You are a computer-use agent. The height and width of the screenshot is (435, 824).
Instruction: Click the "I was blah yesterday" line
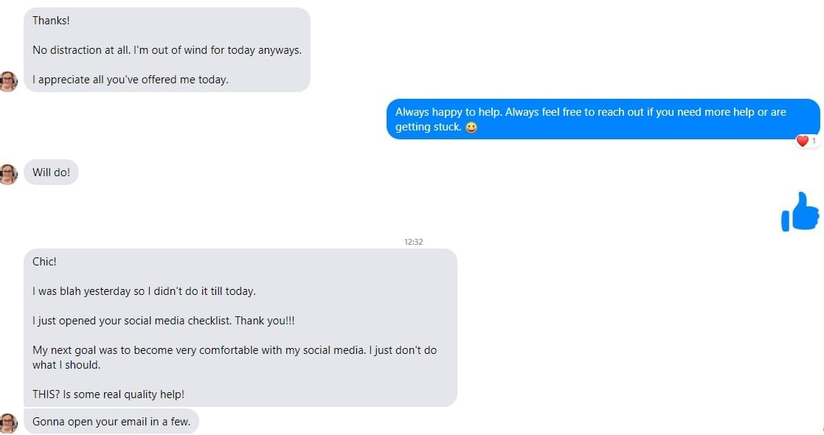click(x=144, y=291)
